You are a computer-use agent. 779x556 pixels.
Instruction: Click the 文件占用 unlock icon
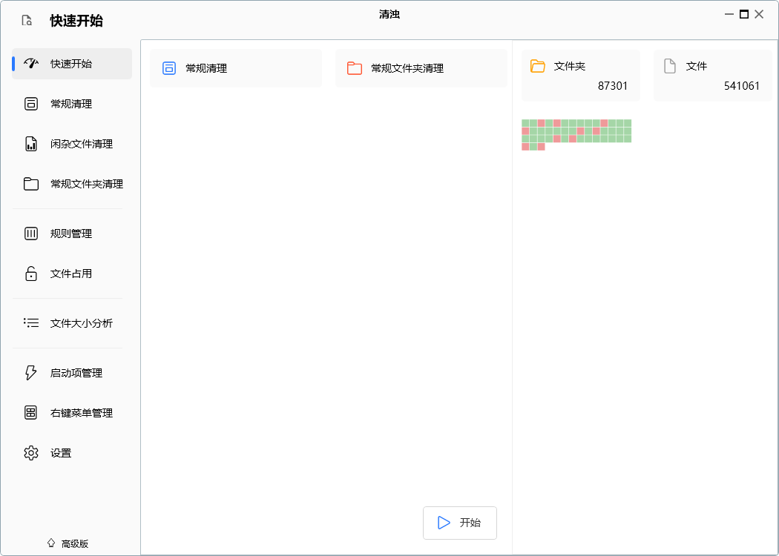[x=31, y=274]
